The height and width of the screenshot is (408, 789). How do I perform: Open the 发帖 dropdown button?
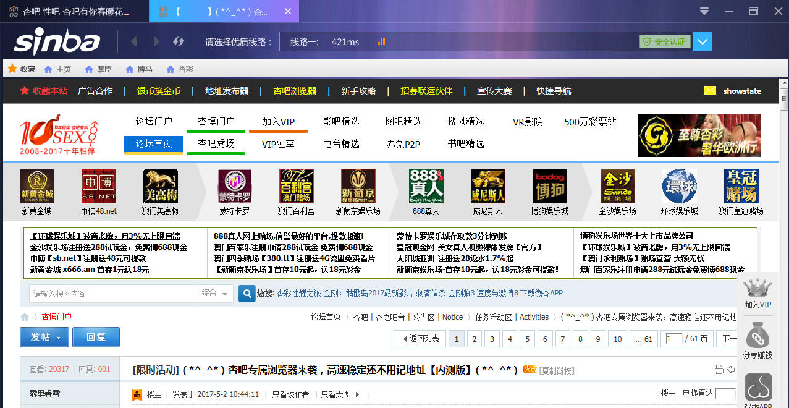coord(44,338)
